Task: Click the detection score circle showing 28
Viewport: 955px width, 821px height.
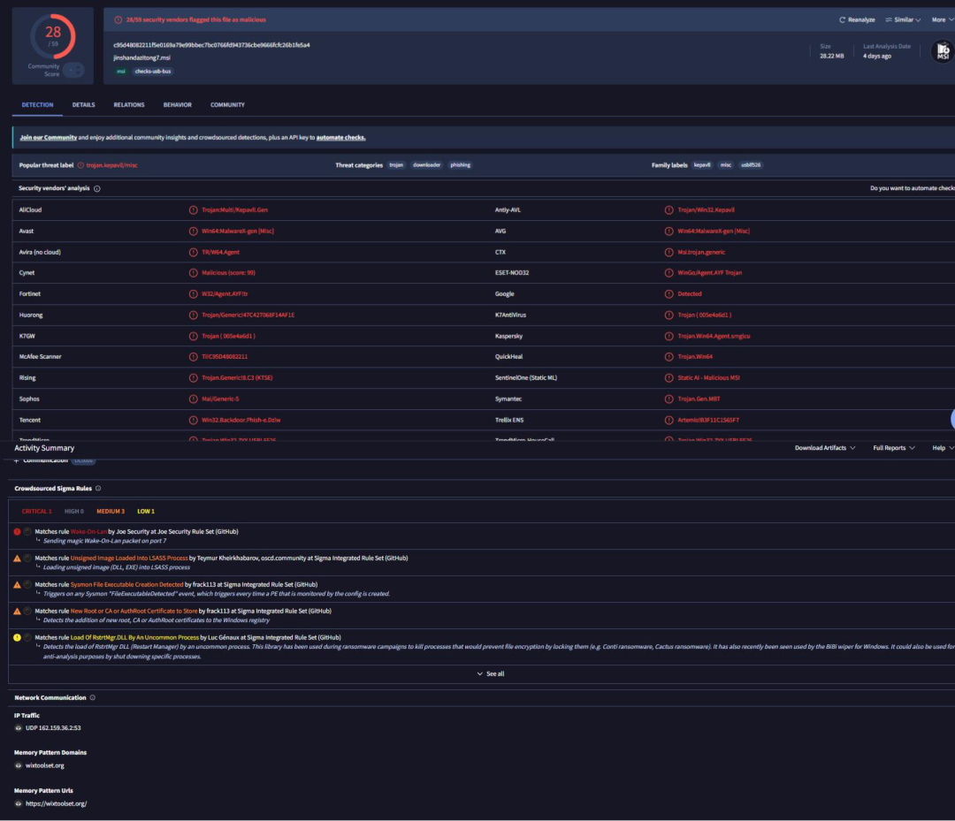Action: point(53,36)
